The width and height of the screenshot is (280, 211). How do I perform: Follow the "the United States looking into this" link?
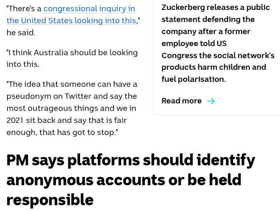click(72, 21)
